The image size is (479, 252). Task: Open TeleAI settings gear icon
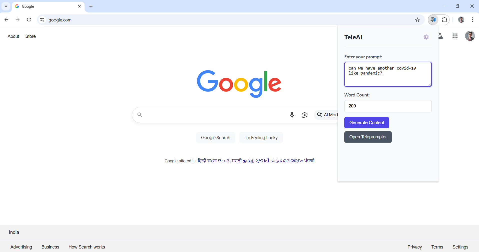coord(426,37)
